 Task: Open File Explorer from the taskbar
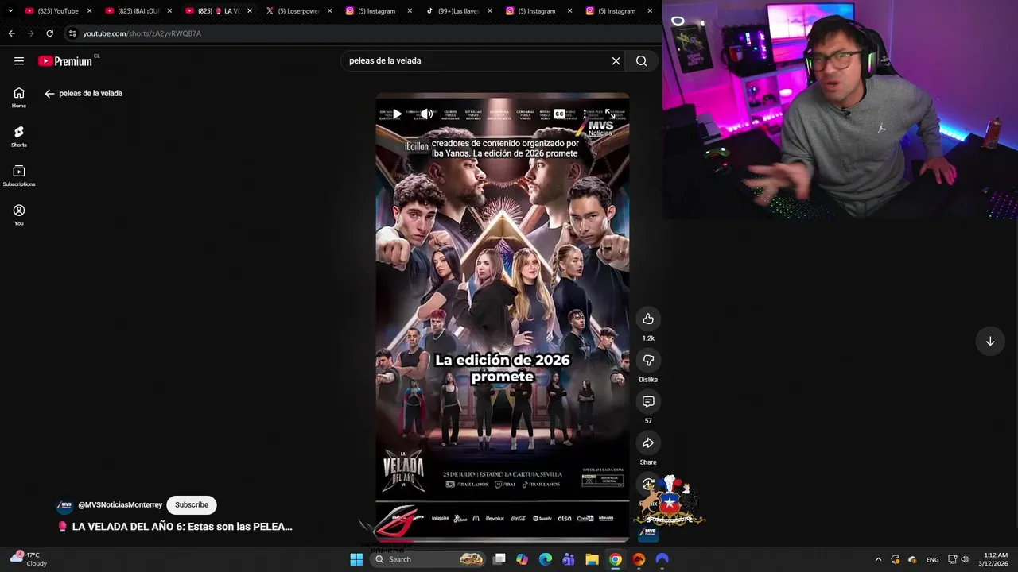click(592, 559)
